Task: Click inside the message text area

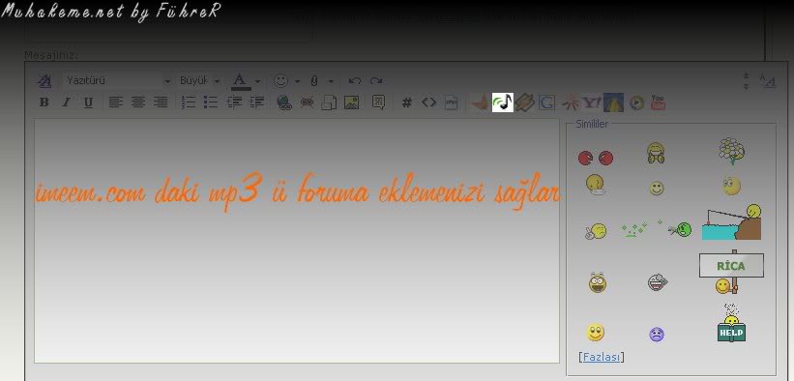Action: click(x=297, y=241)
